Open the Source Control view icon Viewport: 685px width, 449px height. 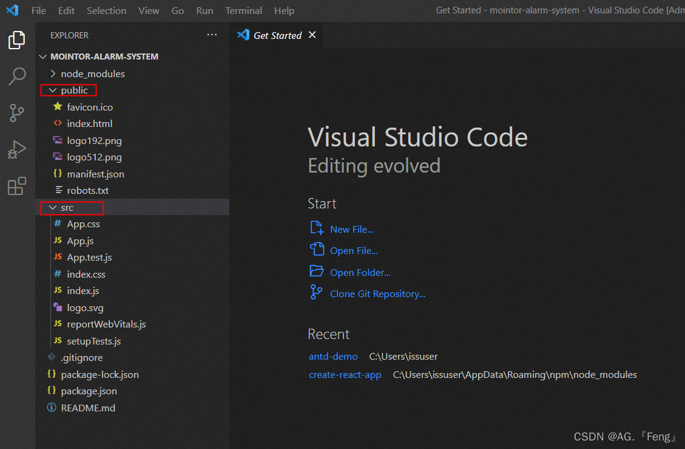pyautogui.click(x=16, y=112)
